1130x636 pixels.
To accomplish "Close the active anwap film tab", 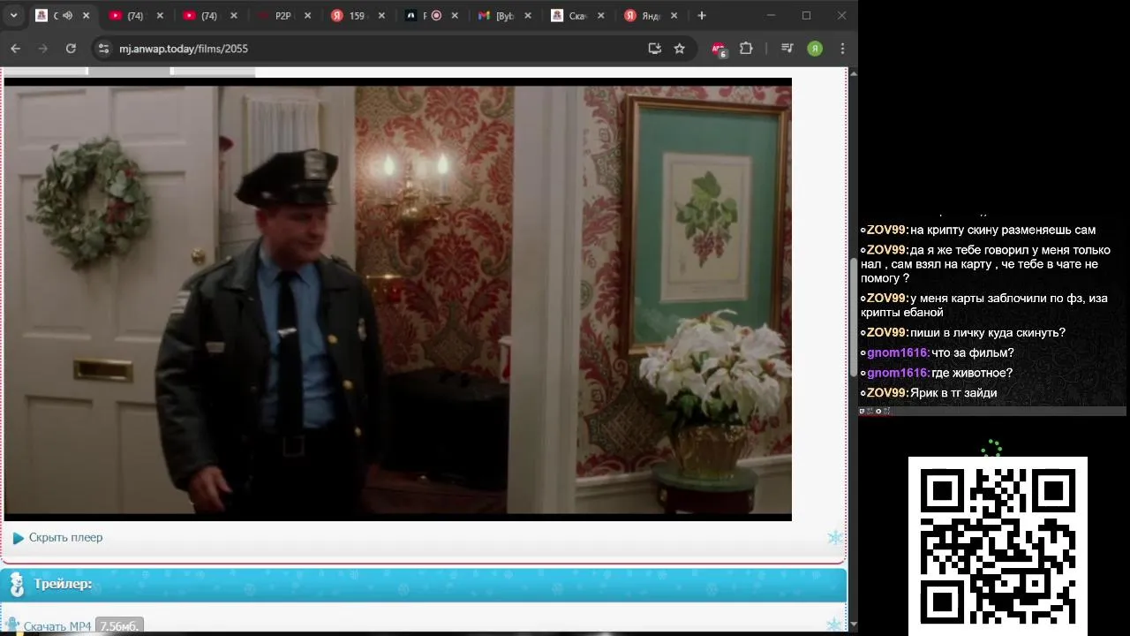I will [86, 16].
